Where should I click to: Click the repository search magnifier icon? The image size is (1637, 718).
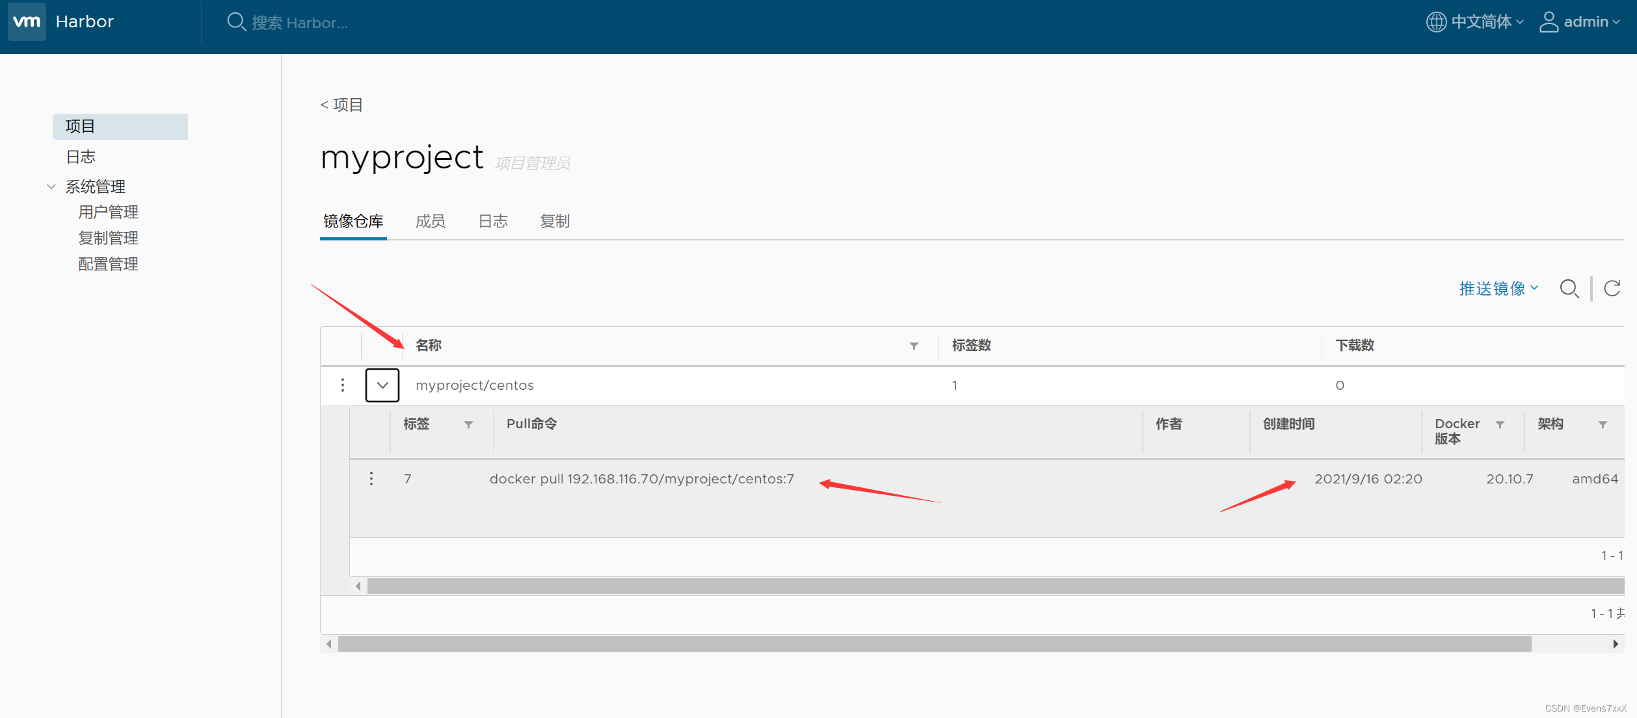1569,288
